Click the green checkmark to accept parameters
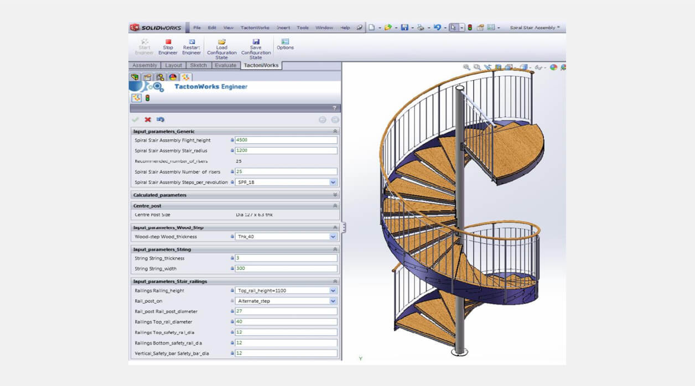 point(136,119)
